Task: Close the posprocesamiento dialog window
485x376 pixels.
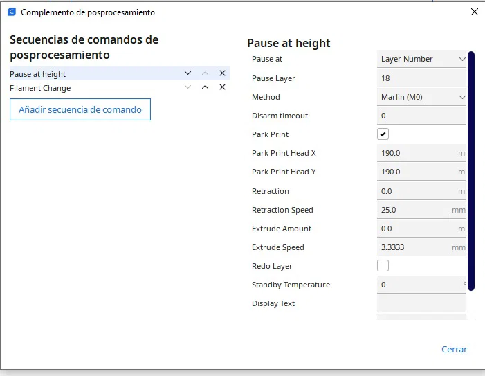Action: point(474,12)
